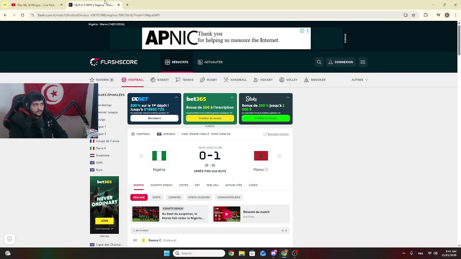461x259 pixels.
Task: Open the browser extensions puzzle icon
Action: (x=425, y=15)
